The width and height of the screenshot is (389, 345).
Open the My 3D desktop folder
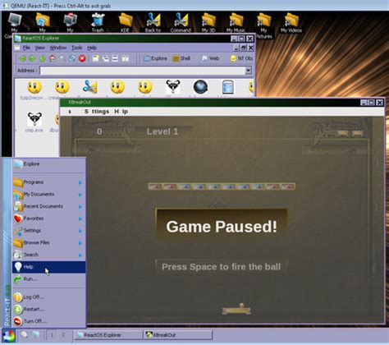coord(208,23)
